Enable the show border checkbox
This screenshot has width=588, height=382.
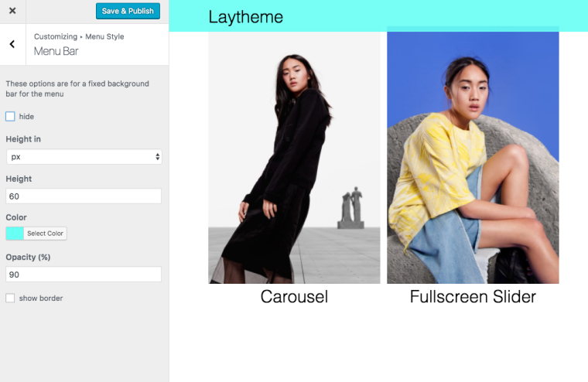(x=10, y=298)
